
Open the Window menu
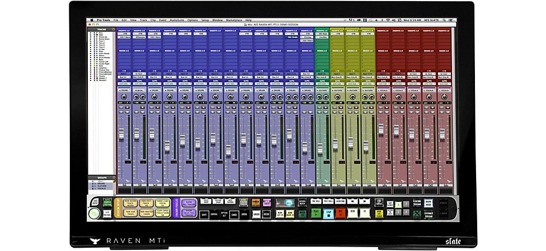tap(217, 20)
